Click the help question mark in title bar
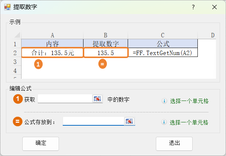 (x=193, y=7)
